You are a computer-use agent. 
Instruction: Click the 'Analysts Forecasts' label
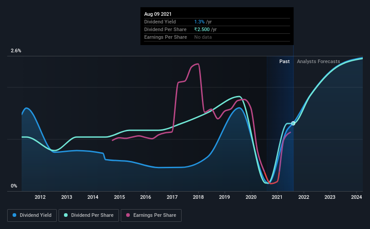click(x=318, y=61)
